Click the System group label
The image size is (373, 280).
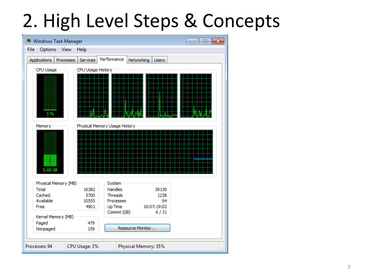[114, 183]
